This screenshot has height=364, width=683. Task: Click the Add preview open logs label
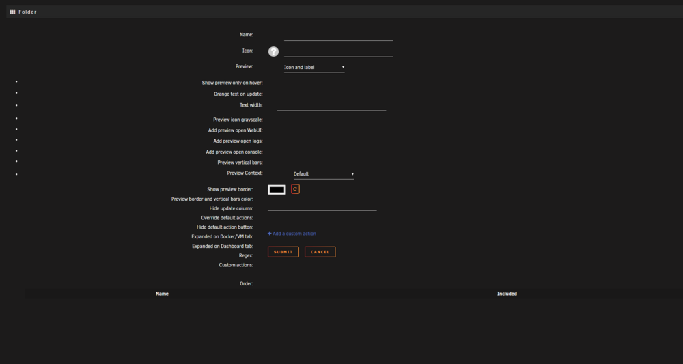coord(238,141)
